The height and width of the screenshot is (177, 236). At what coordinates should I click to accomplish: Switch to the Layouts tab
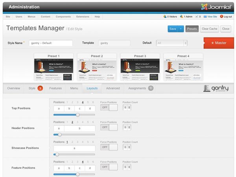point(92,88)
